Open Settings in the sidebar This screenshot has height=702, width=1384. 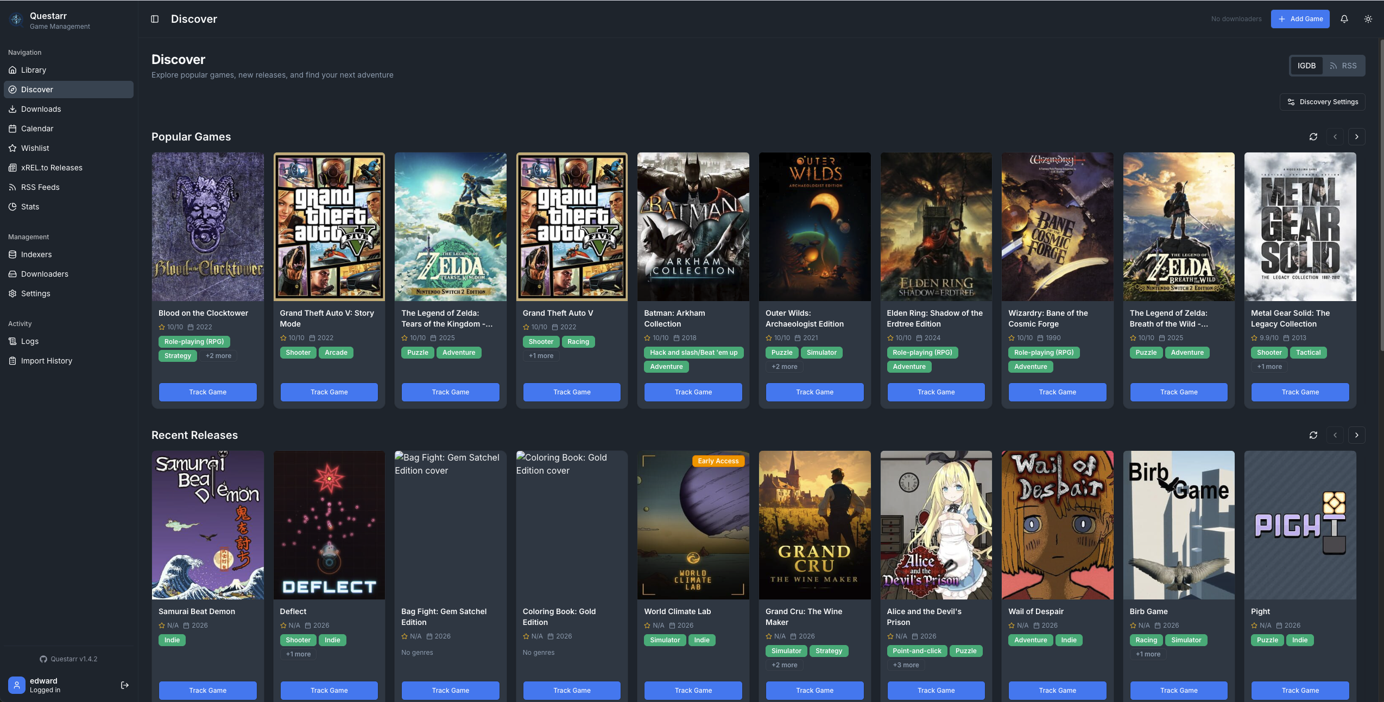(x=68, y=293)
